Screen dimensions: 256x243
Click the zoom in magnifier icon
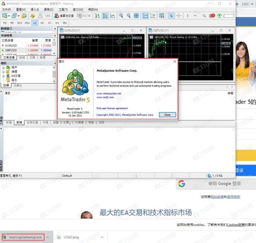[x=121, y=16]
